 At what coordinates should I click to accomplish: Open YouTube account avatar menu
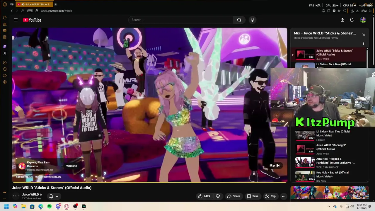pos(363,20)
